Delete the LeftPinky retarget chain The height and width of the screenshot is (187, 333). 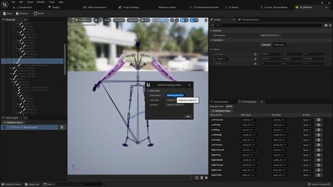click(x=318, y=125)
